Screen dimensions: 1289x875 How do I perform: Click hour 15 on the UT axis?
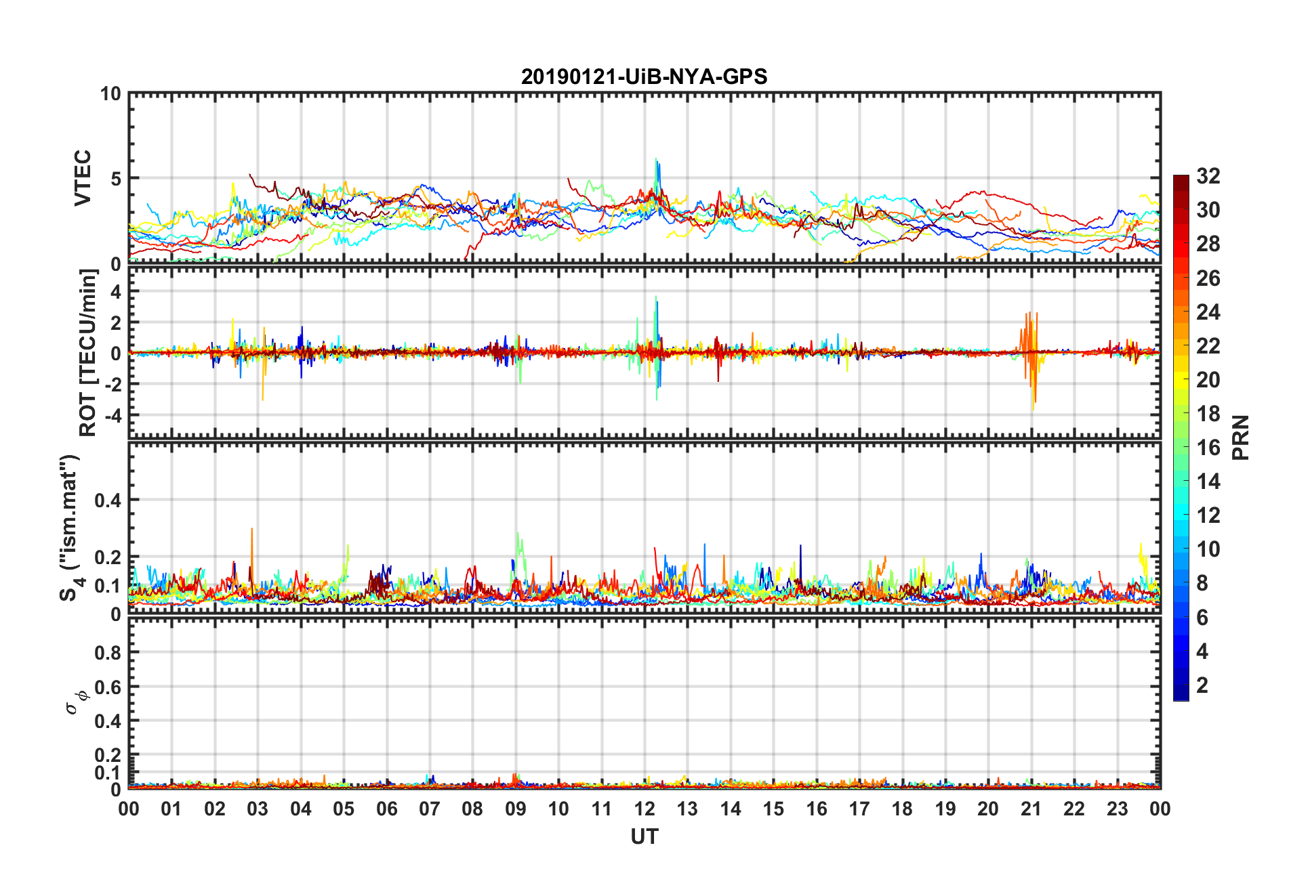tap(773, 809)
